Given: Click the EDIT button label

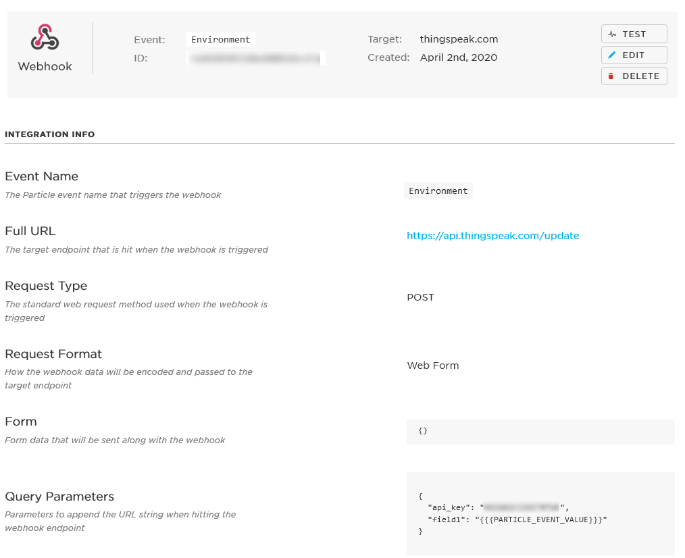Looking at the screenshot, I should pyautogui.click(x=634, y=55).
